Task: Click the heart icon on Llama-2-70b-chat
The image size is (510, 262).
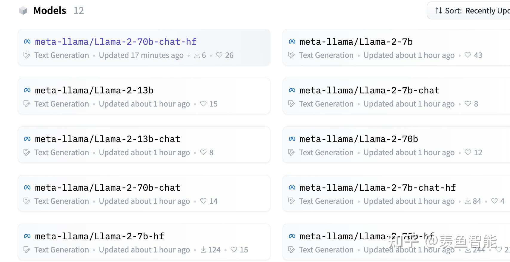Action: 203,201
